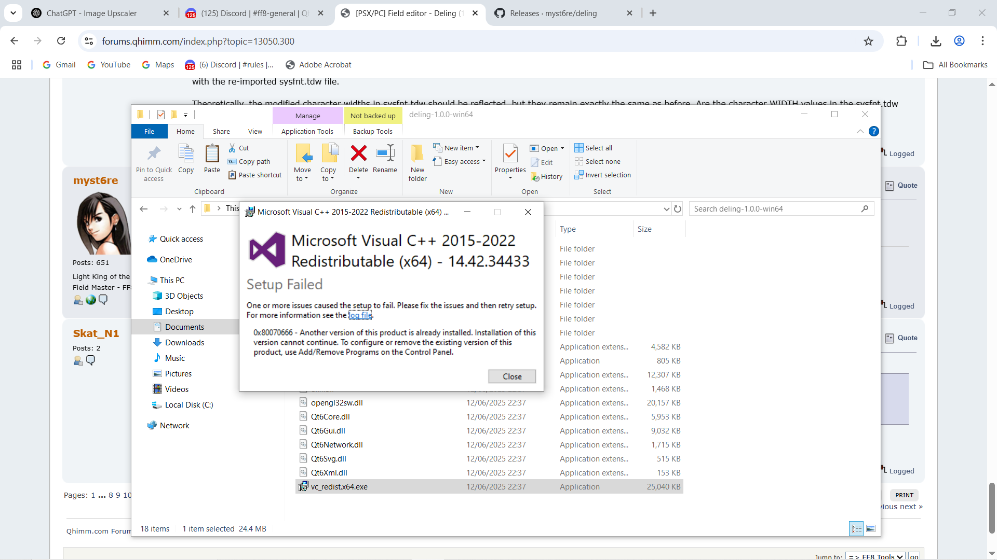The height and width of the screenshot is (560, 997).
Task: Click the Explorer Back arrow
Action: [144, 209]
